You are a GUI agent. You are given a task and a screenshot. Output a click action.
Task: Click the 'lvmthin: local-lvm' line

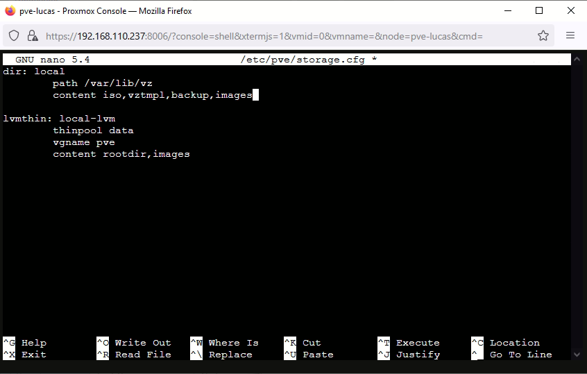59,119
